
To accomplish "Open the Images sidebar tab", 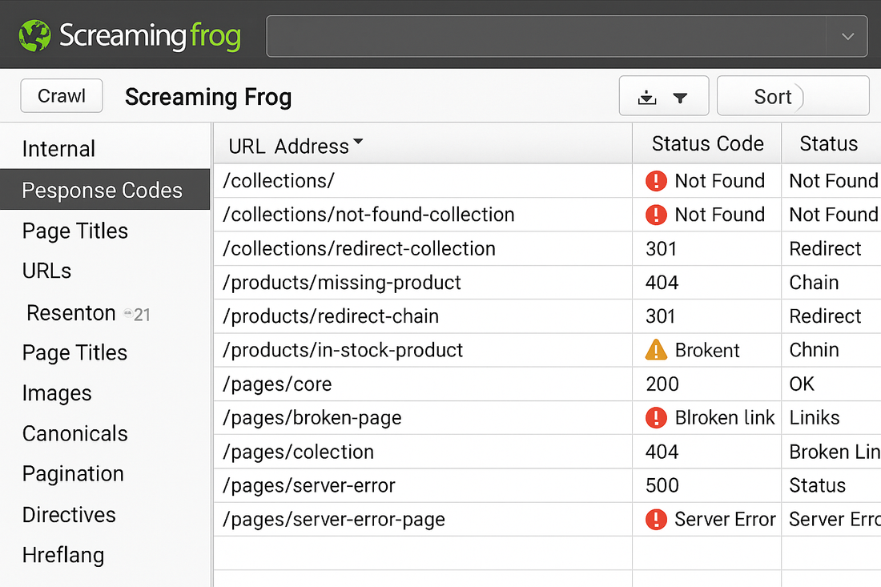I will 57,393.
